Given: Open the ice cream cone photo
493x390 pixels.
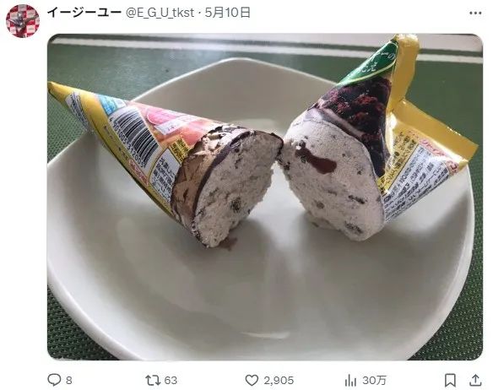Looking at the screenshot, I should 265,197.
